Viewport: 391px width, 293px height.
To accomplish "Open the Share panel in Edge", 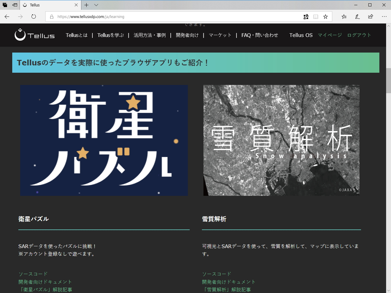I will pyautogui.click(x=370, y=16).
